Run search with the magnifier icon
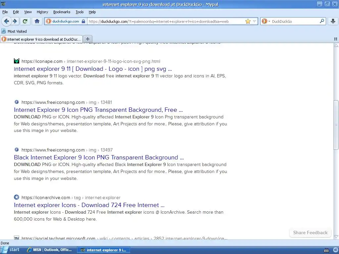 coord(322,21)
